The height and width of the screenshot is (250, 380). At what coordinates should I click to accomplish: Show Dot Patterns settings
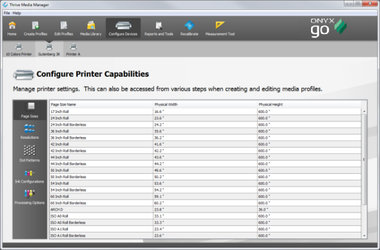tap(30, 152)
